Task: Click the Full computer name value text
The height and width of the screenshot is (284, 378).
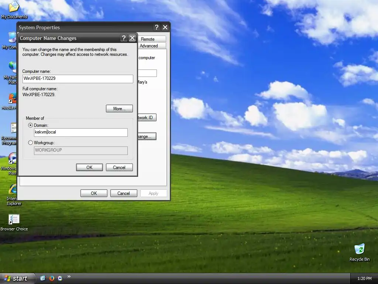Action: pyautogui.click(x=39, y=95)
